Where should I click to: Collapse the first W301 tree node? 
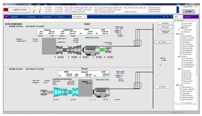(177, 34)
